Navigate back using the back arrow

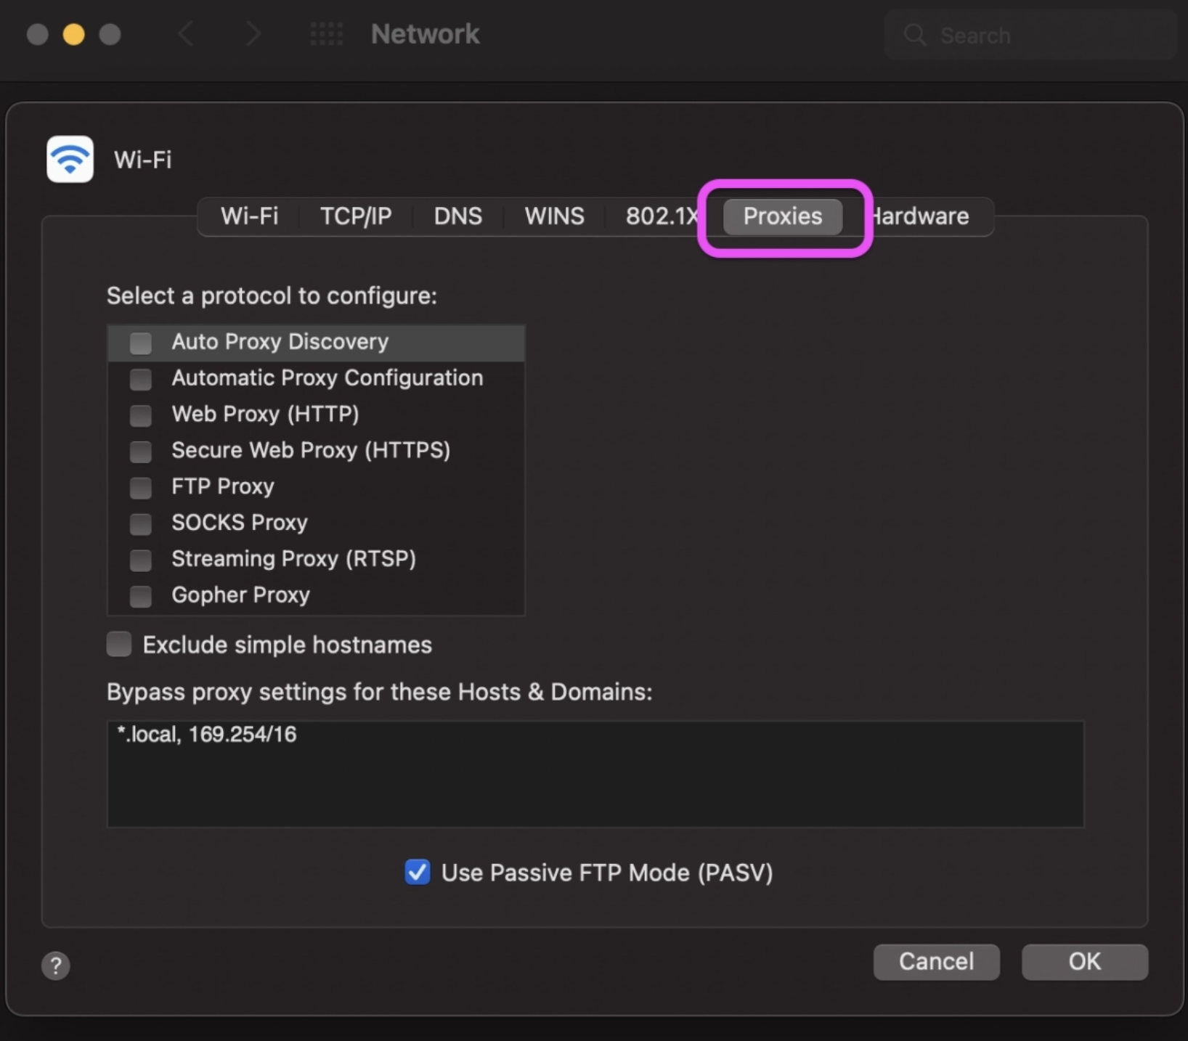click(186, 33)
